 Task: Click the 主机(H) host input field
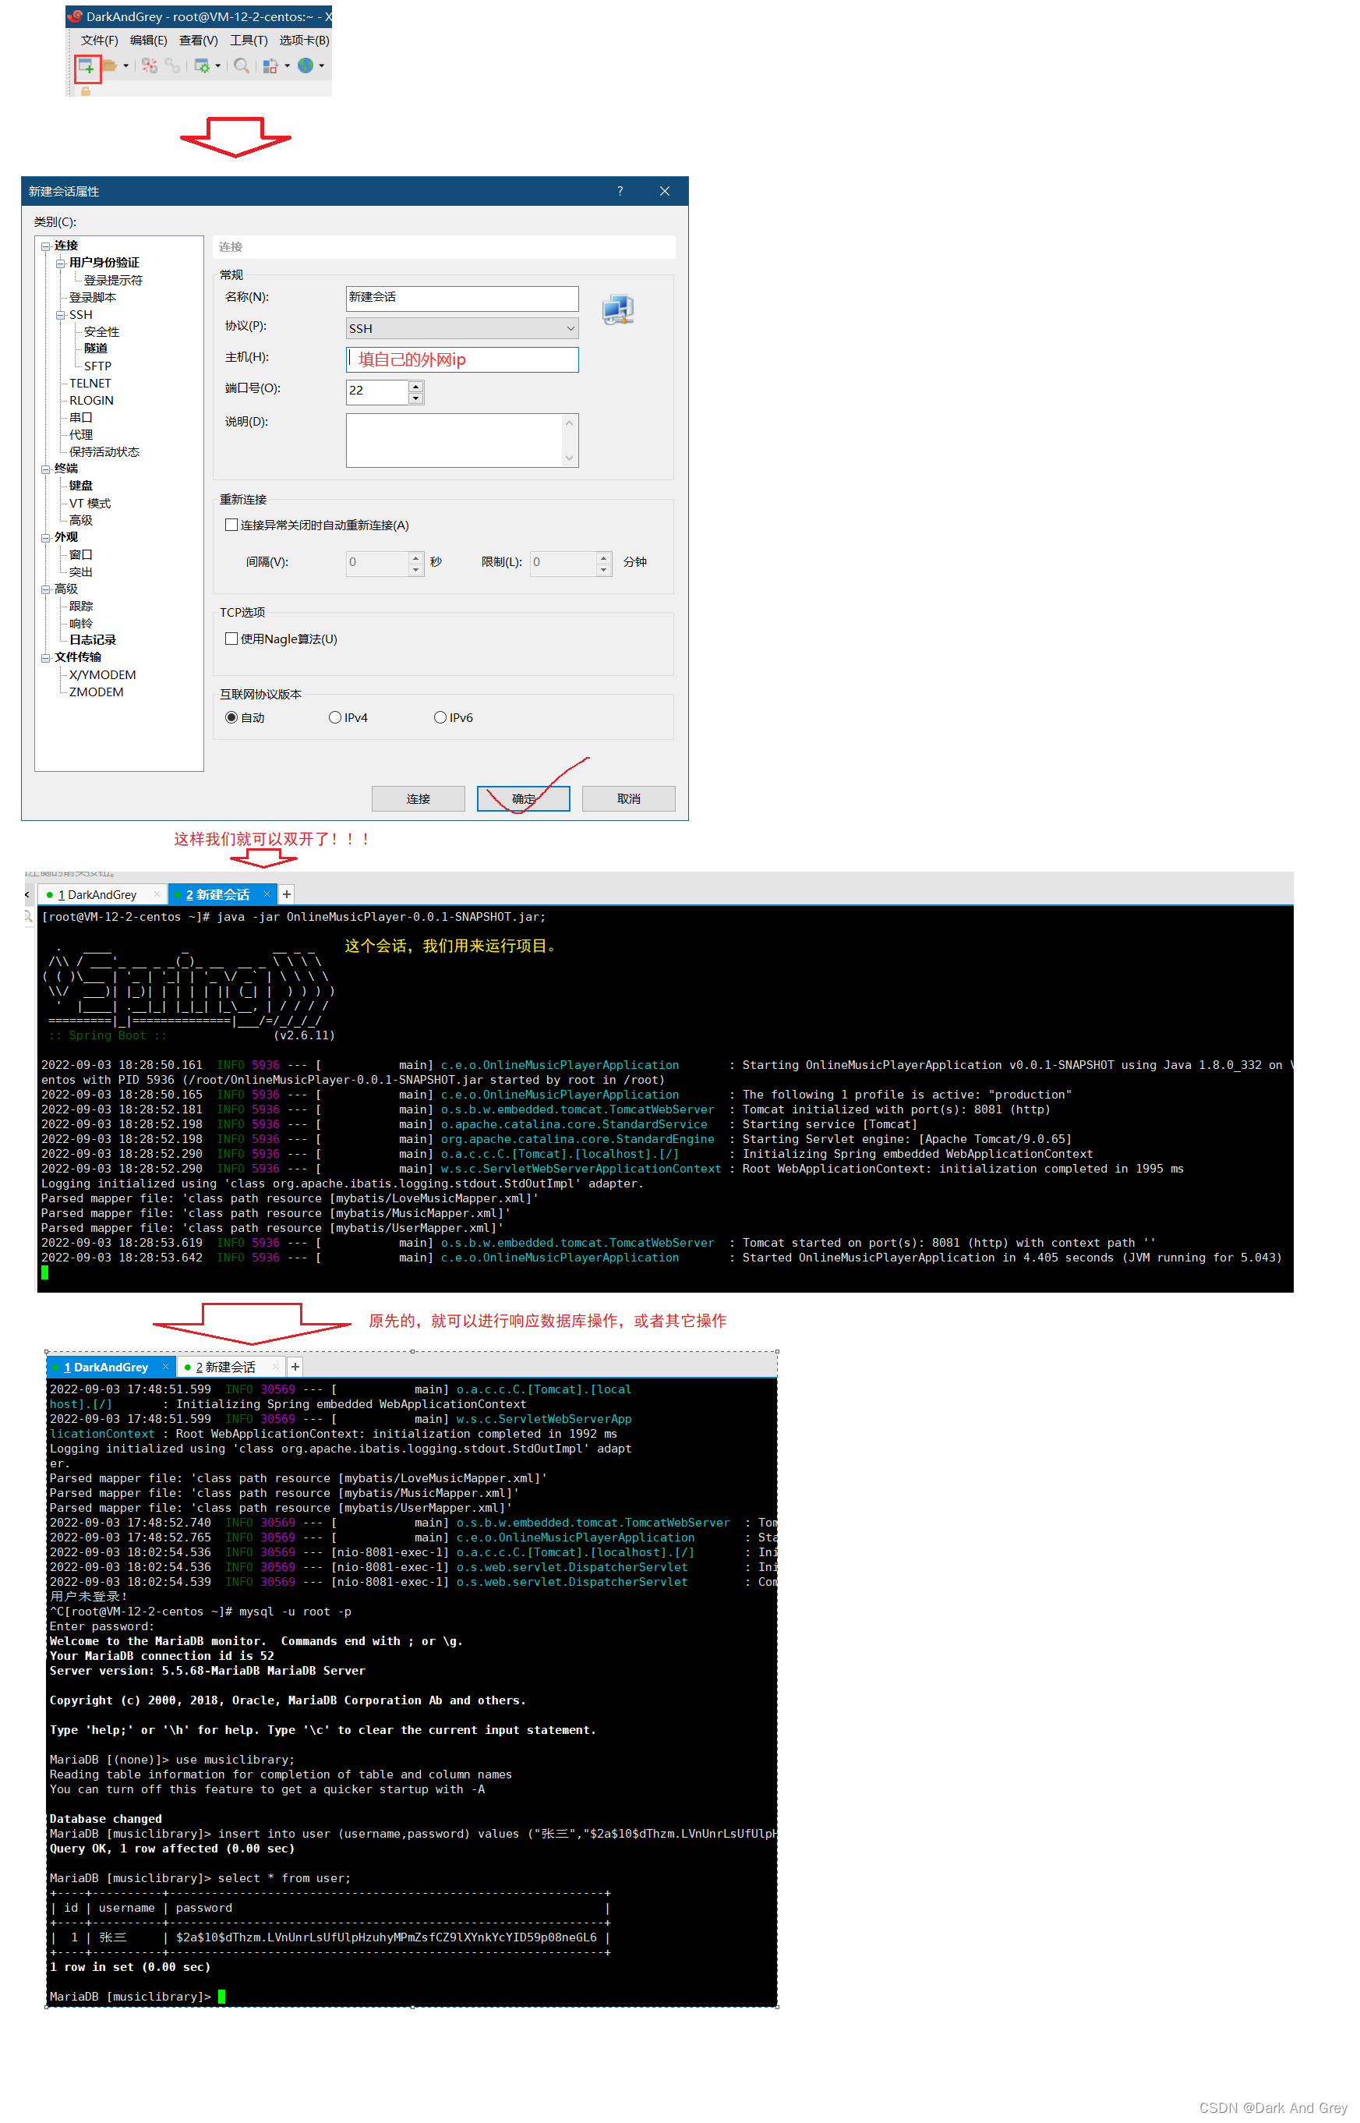coord(462,359)
